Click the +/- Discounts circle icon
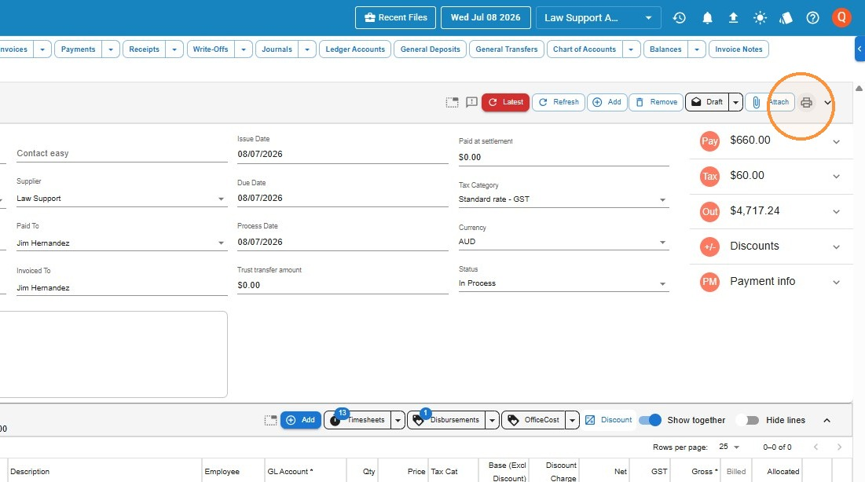This screenshot has height=482, width=865. pos(709,247)
